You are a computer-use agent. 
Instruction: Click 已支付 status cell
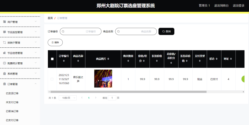(214, 79)
